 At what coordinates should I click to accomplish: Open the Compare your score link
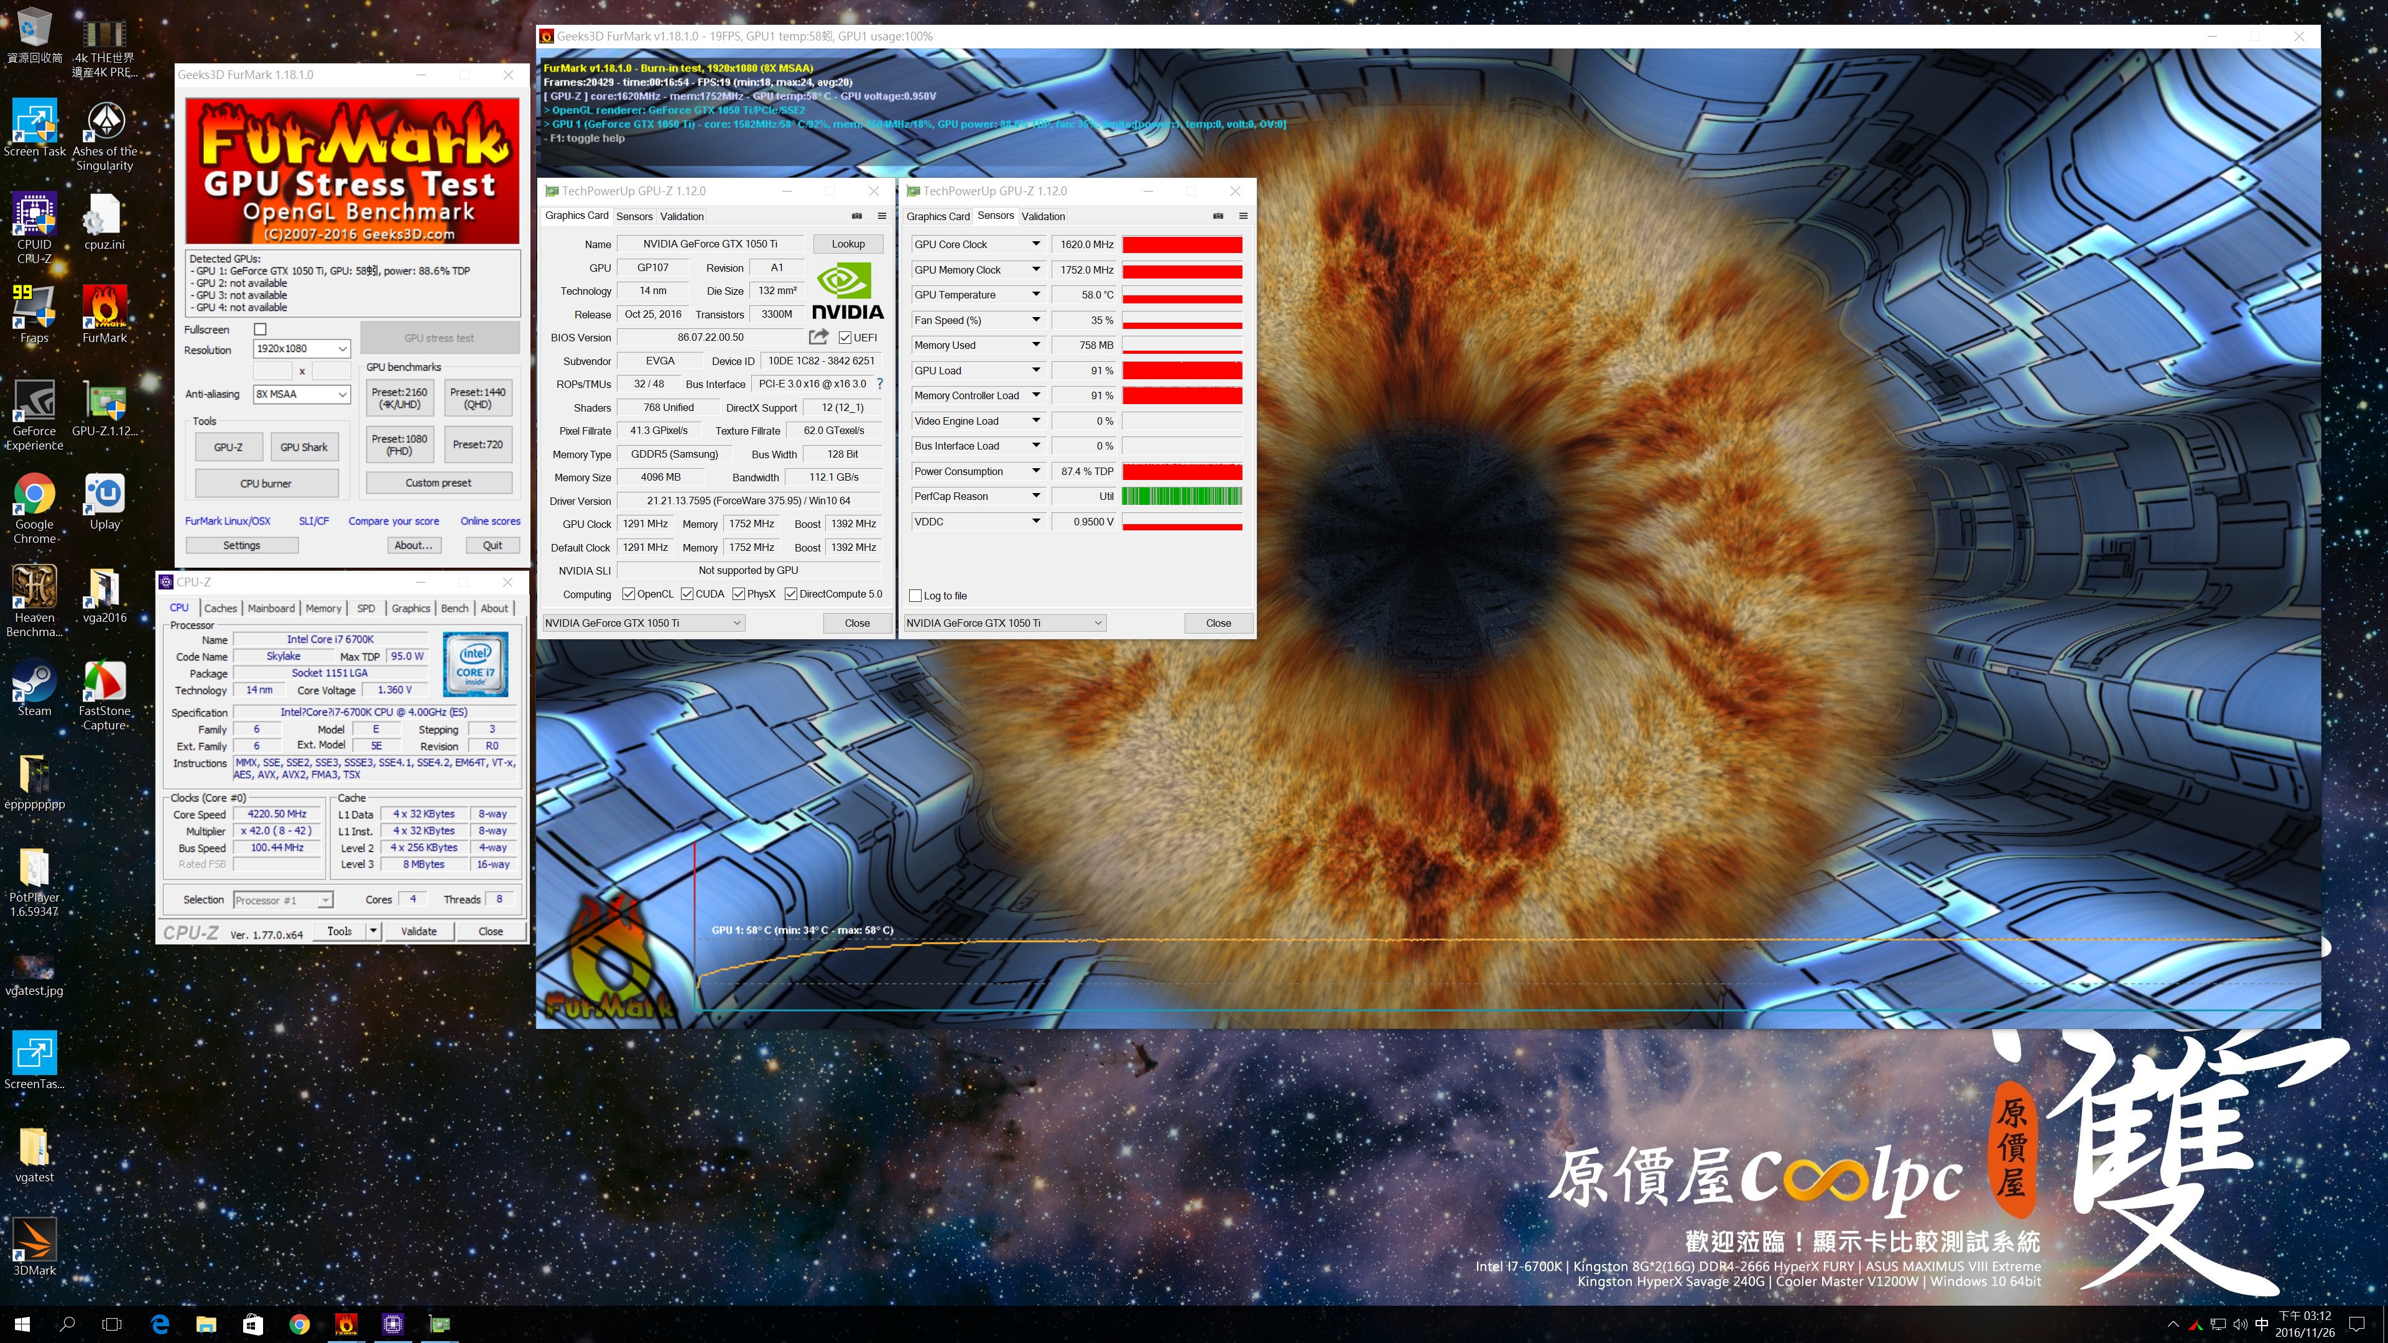pos(394,521)
